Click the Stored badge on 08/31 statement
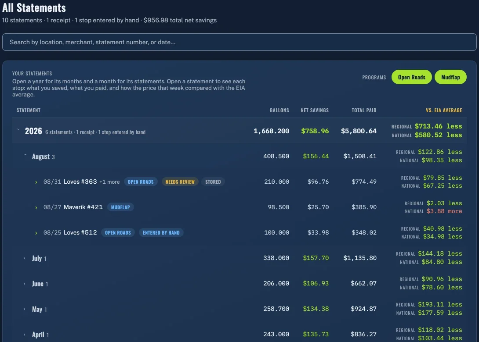Screen dimensions: 479x342 [213, 182]
